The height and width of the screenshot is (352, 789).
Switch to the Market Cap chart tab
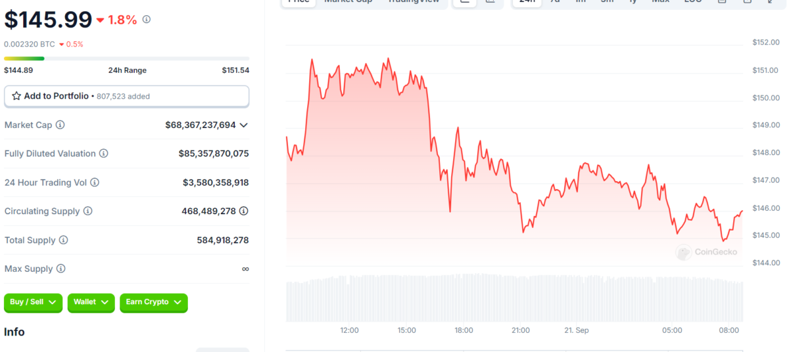click(x=348, y=2)
